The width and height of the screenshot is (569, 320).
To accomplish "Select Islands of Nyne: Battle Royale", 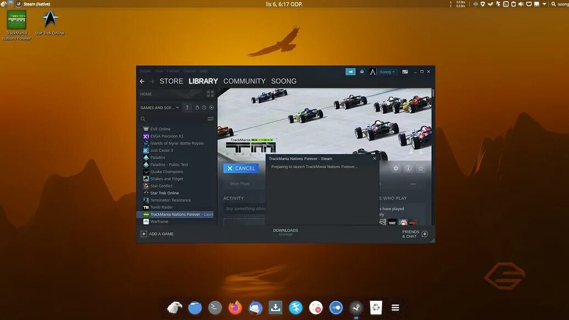I will [176, 144].
